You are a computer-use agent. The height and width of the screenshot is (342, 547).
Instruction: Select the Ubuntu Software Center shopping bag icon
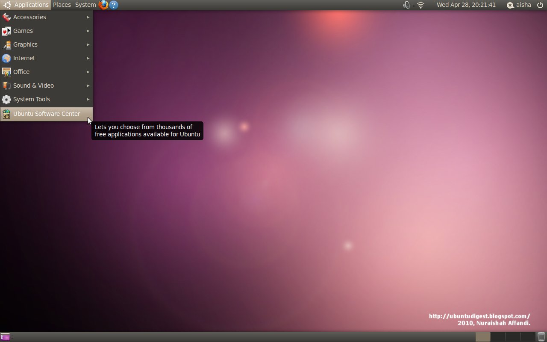coord(6,114)
